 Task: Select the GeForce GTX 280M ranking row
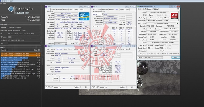(x=20, y=71)
